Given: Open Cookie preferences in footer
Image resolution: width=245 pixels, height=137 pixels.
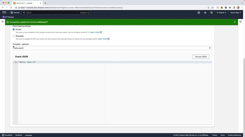Looking at the screenshot, I should (x=234, y=135).
